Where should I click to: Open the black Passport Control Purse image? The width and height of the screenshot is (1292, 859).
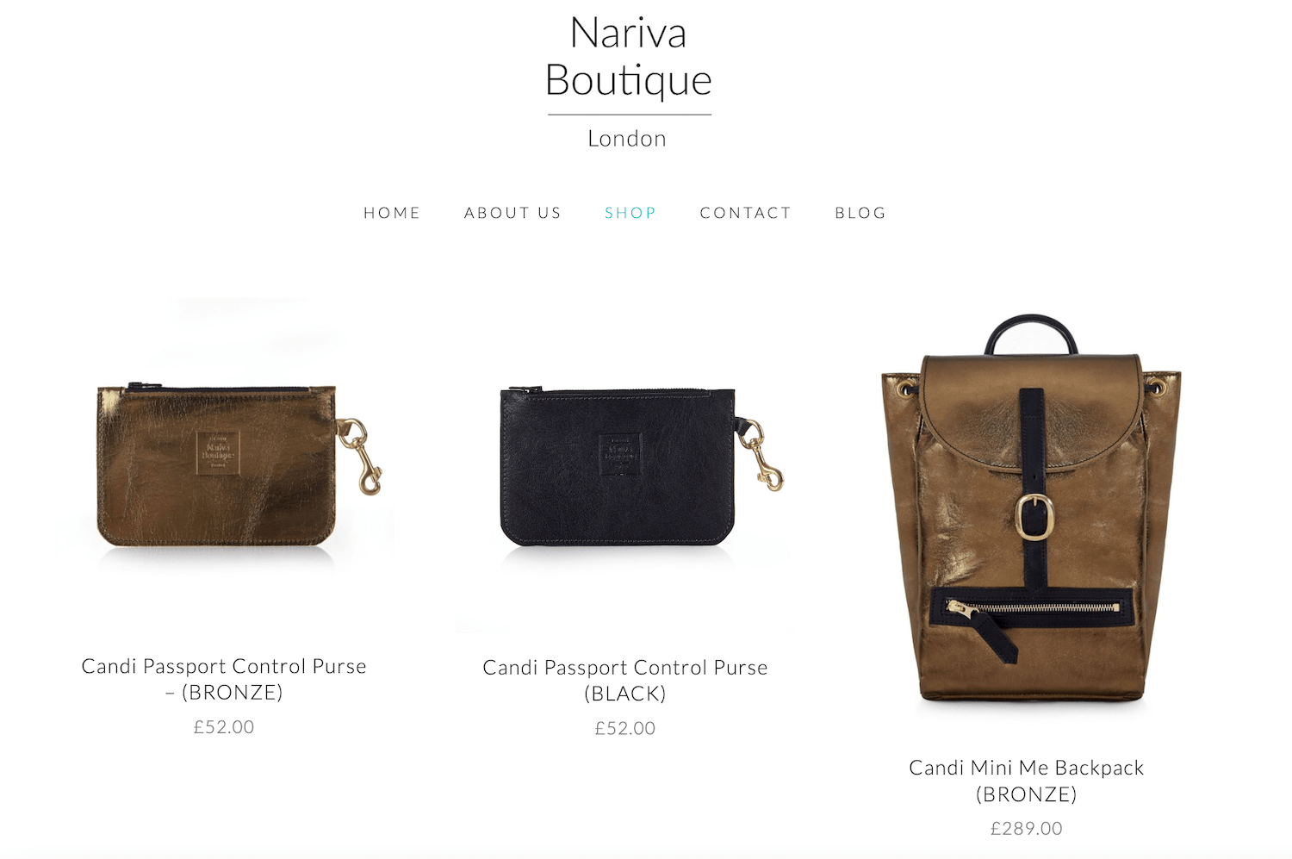coord(625,466)
